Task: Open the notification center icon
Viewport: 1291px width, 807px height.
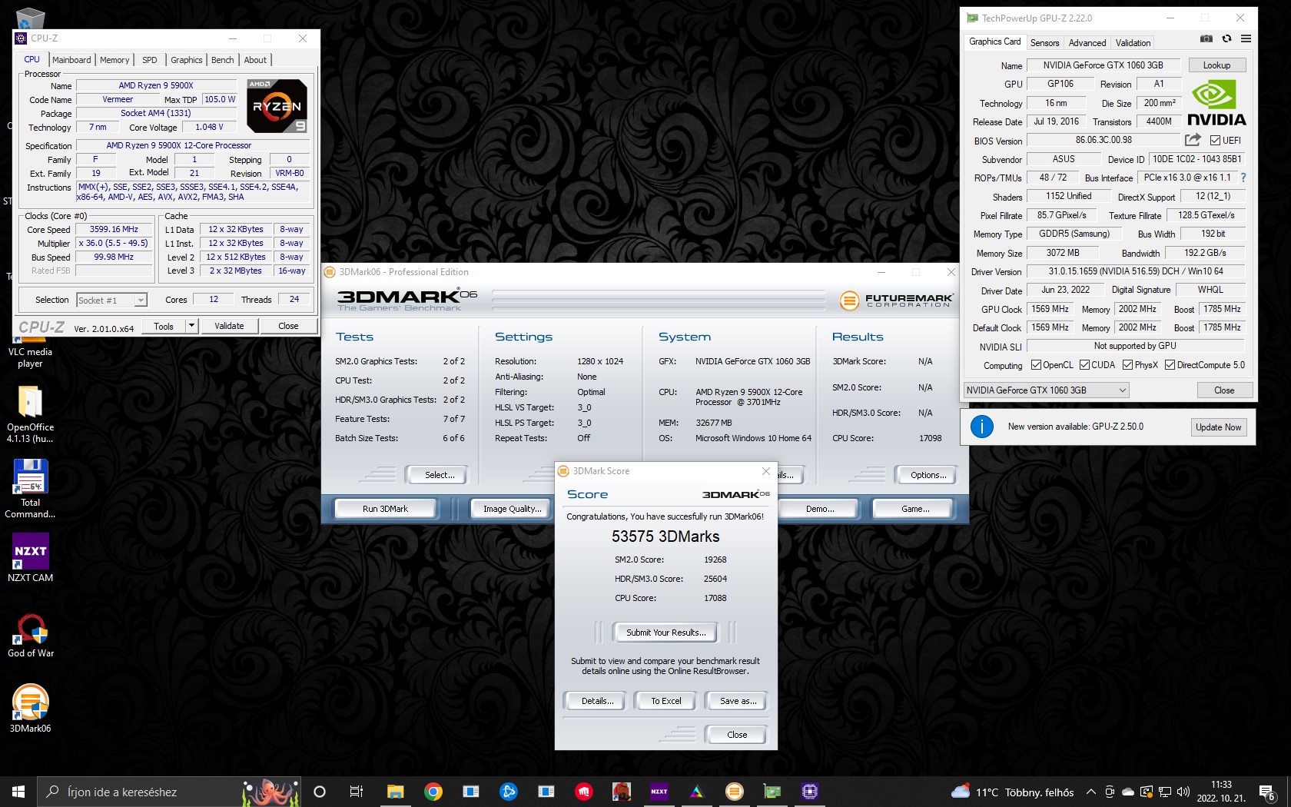Action: (1267, 792)
